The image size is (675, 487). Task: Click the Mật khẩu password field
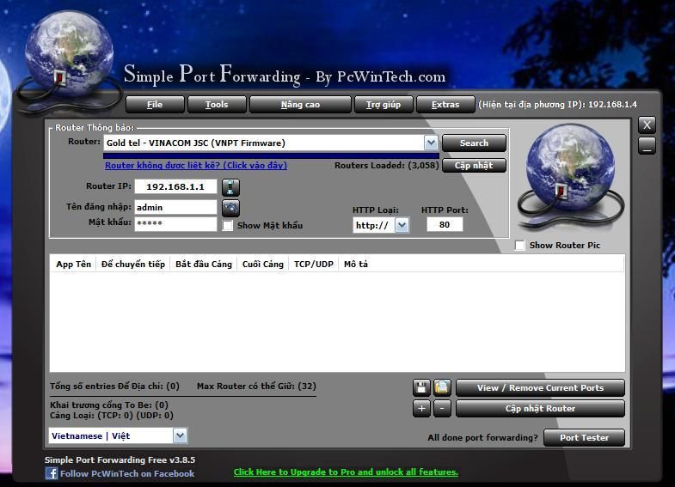pyautogui.click(x=175, y=223)
